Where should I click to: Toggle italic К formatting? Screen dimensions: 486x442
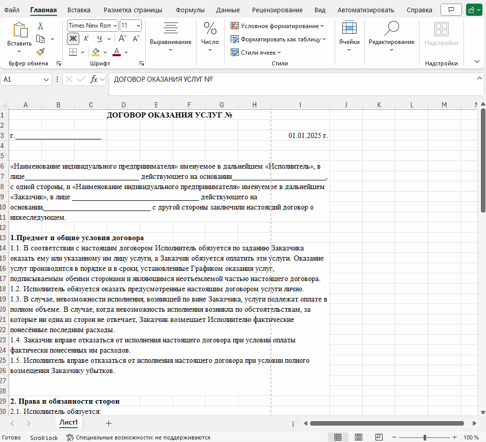pos(86,38)
